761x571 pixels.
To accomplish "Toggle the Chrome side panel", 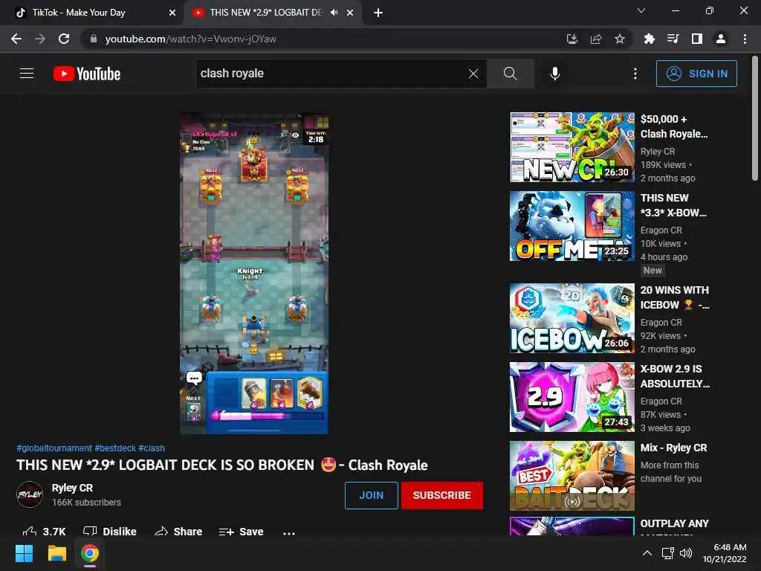I will pyautogui.click(x=697, y=39).
